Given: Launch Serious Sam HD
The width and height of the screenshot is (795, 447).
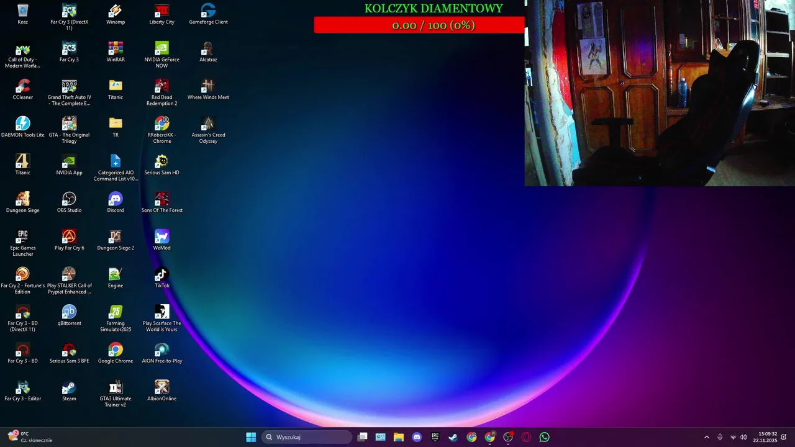Looking at the screenshot, I should 161,165.
